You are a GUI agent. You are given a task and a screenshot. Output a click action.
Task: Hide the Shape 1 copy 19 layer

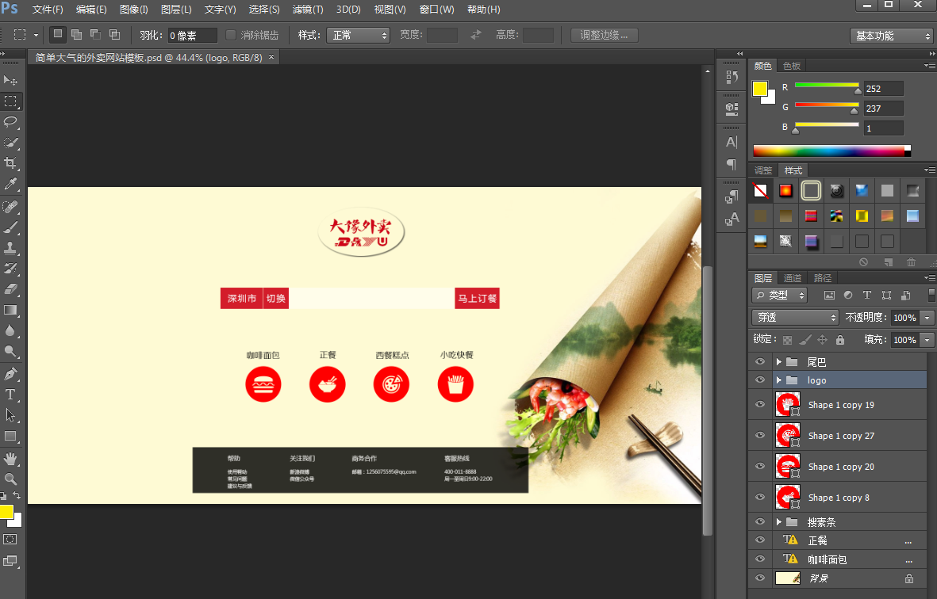click(x=760, y=404)
